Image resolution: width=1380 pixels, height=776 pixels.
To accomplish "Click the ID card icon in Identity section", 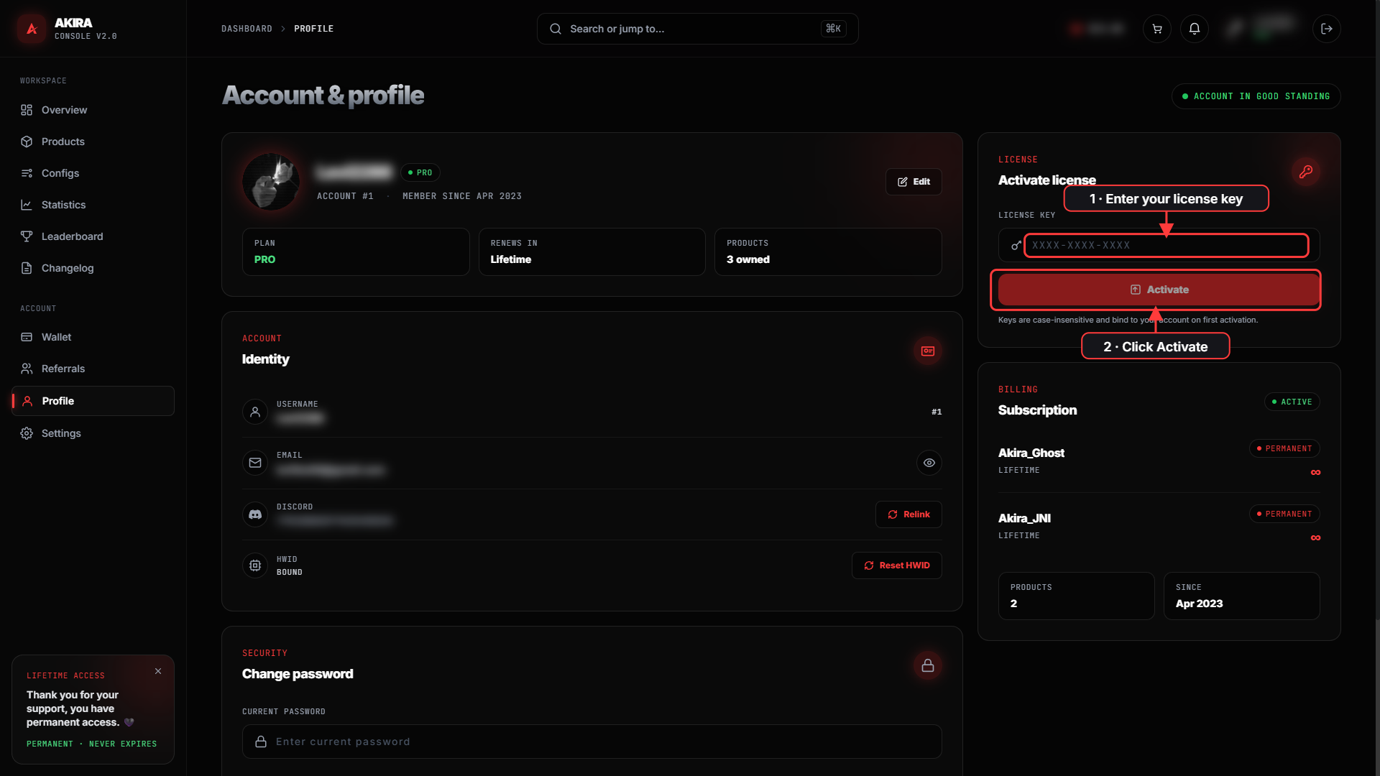I will click(928, 351).
